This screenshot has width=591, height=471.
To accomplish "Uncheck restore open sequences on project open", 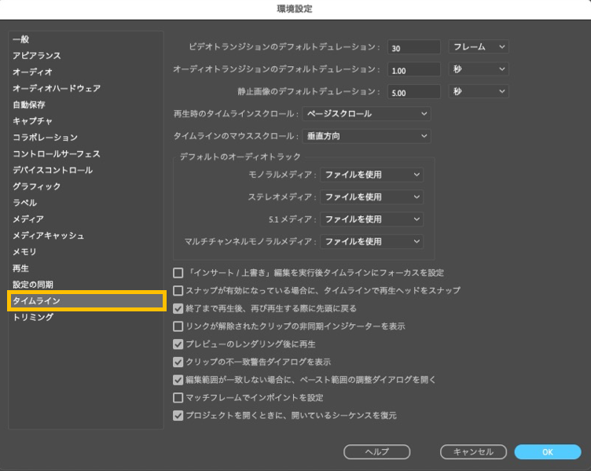I will [x=178, y=416].
